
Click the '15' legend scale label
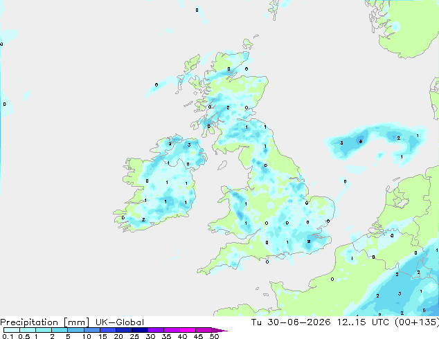pos(102,336)
